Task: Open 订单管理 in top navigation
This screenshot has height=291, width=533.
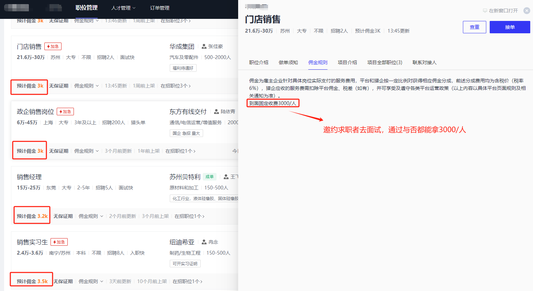Action: pos(160,8)
